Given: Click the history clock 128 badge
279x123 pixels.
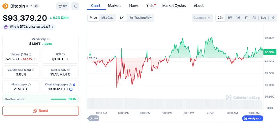Looking at the screenshot, I should click(x=93, y=118).
